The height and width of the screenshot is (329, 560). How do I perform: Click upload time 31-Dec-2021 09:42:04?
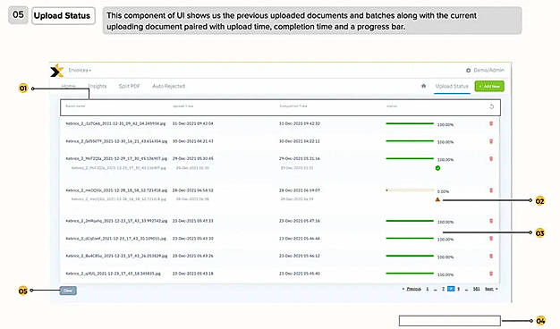(193, 123)
